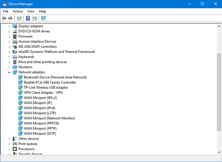Click the Processors category icon
This screenshot has height=162, width=222.
[x=15, y=149]
